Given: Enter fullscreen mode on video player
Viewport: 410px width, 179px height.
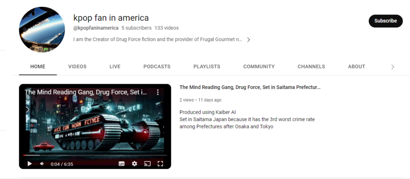Looking at the screenshot, I should 160,163.
